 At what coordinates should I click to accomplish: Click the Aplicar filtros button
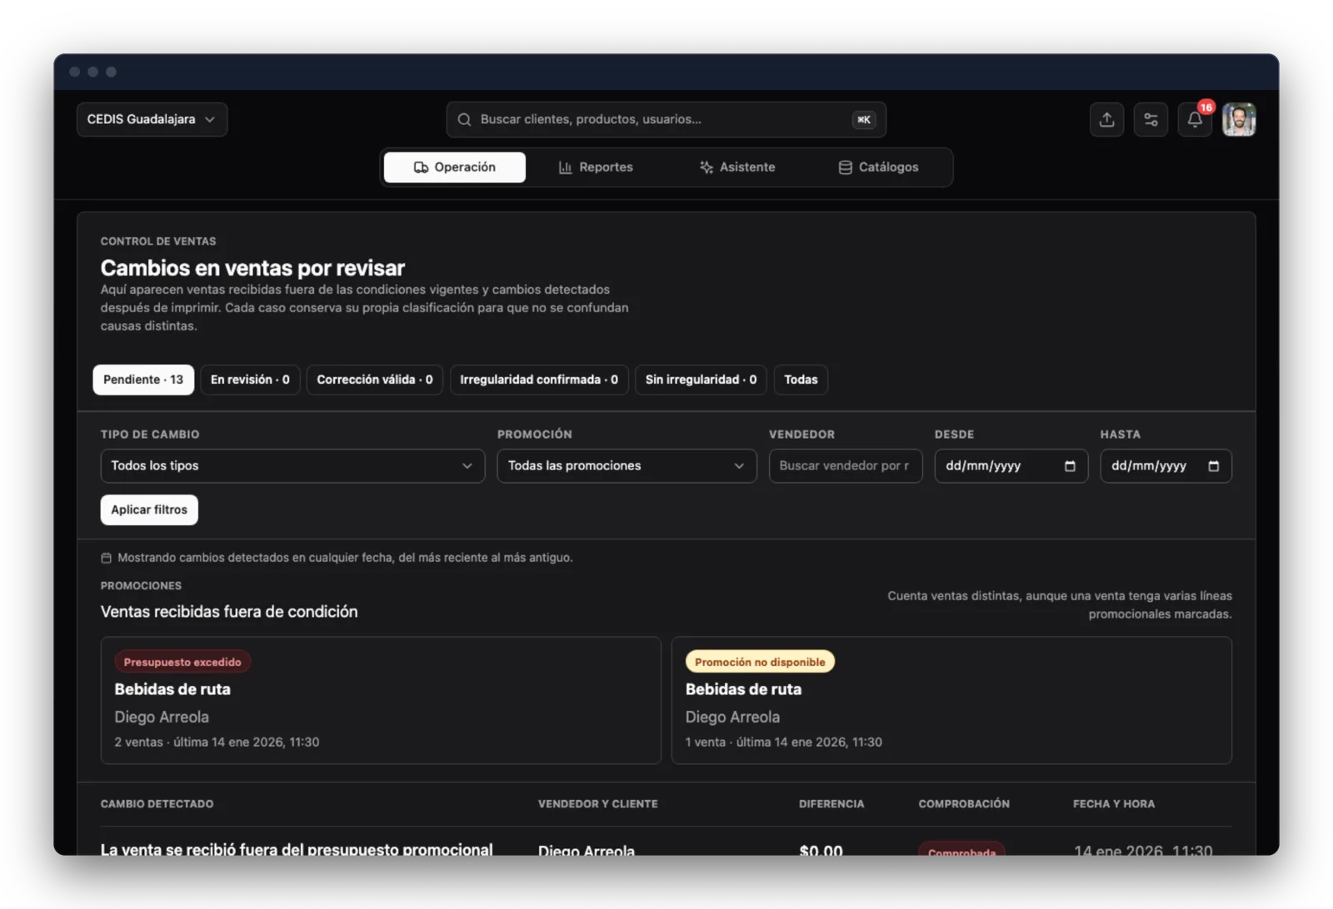click(x=149, y=509)
